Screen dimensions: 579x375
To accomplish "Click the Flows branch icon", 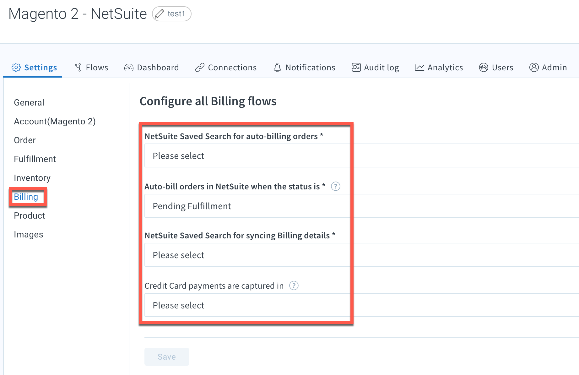I will [x=78, y=68].
